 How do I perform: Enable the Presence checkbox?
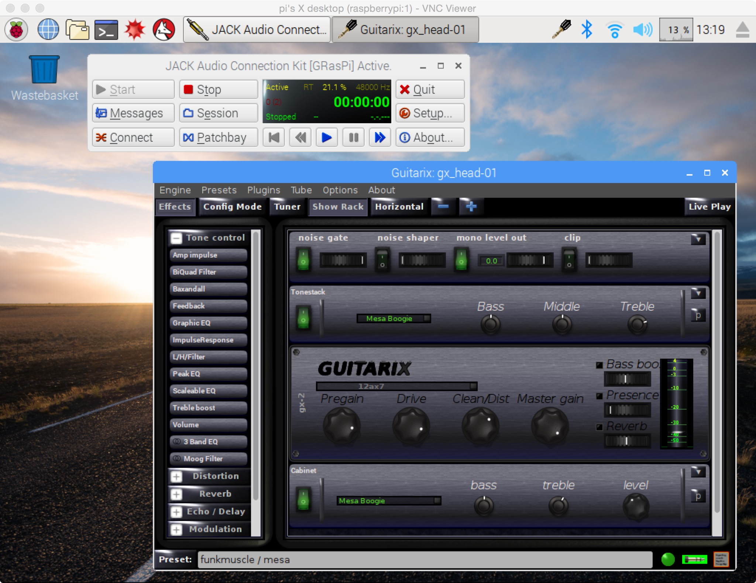599,396
